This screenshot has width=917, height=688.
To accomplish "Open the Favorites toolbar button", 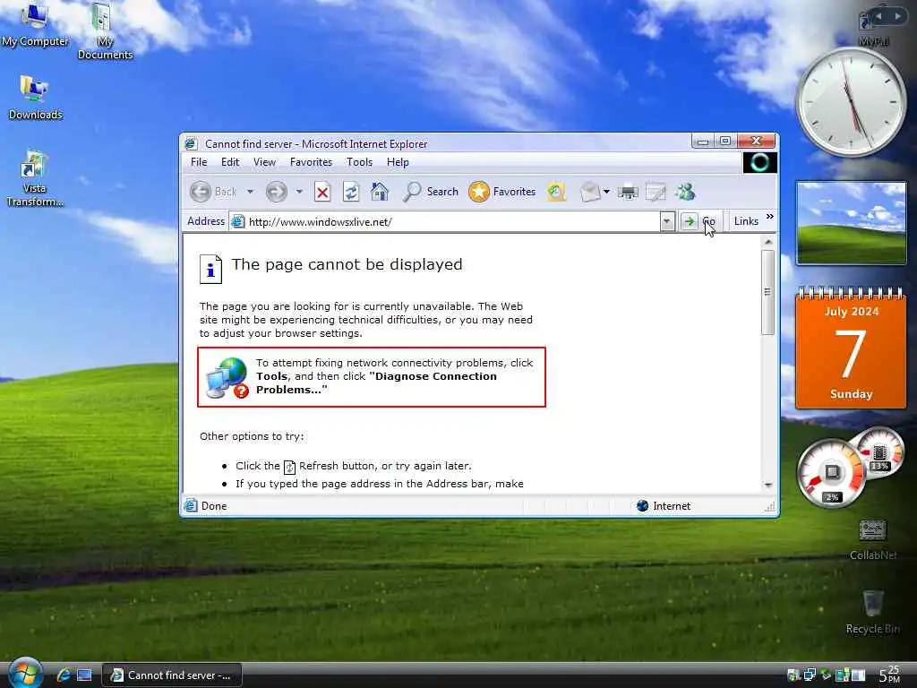I will (x=502, y=192).
